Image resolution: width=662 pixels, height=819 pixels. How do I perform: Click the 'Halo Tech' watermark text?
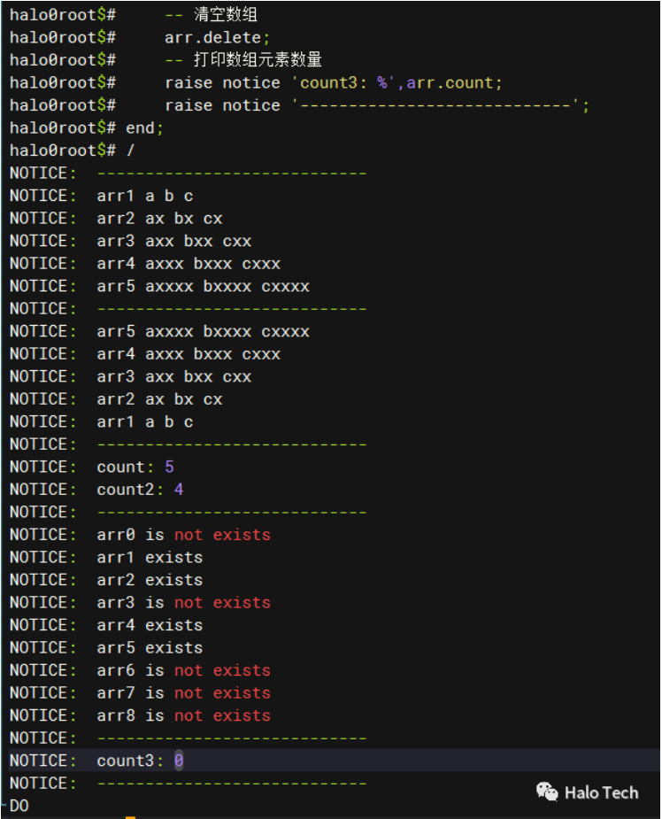(x=601, y=792)
